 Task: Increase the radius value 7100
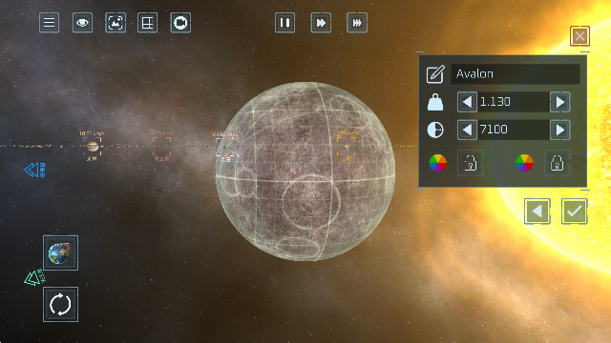click(560, 130)
